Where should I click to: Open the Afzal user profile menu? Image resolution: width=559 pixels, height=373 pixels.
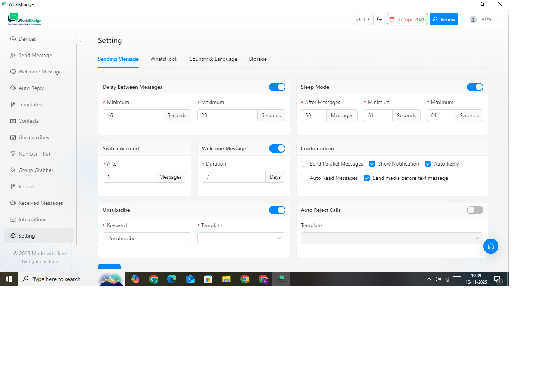[x=481, y=19]
